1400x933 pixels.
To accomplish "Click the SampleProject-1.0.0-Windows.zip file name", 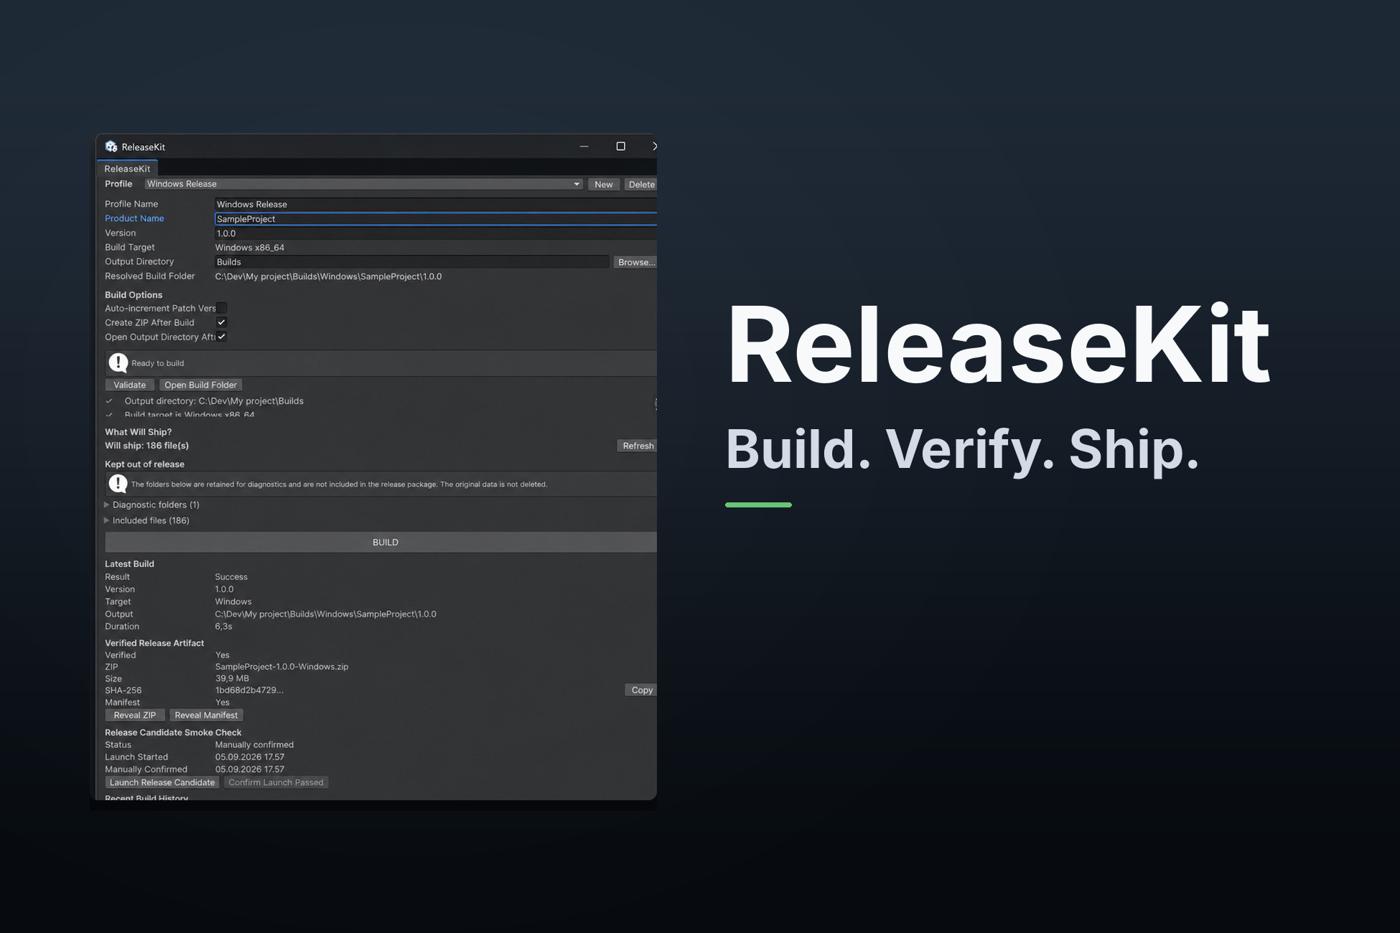I will [x=281, y=667].
